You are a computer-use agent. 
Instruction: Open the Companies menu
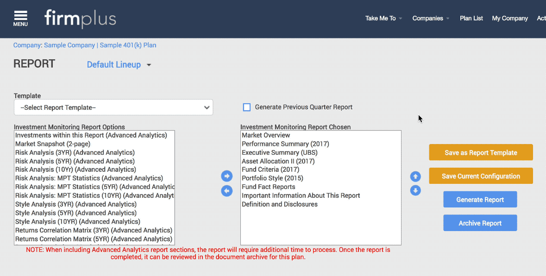(431, 18)
